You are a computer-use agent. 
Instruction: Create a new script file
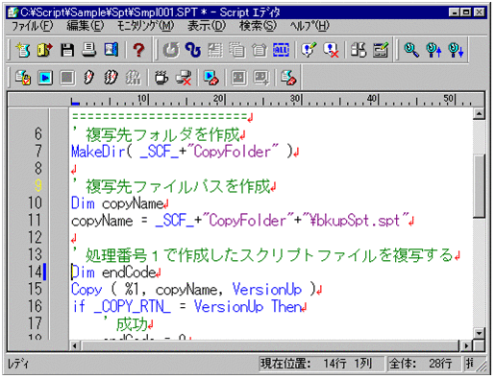[23, 50]
